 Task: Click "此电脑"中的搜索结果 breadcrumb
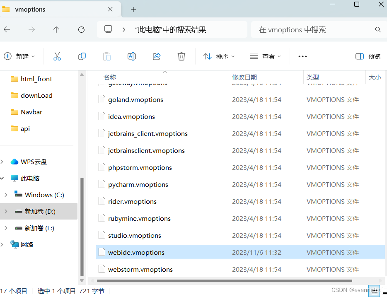coord(170,29)
